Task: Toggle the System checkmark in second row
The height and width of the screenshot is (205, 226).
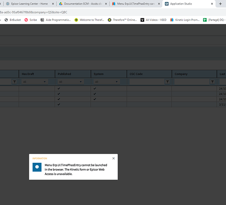Action: [x=95, y=94]
